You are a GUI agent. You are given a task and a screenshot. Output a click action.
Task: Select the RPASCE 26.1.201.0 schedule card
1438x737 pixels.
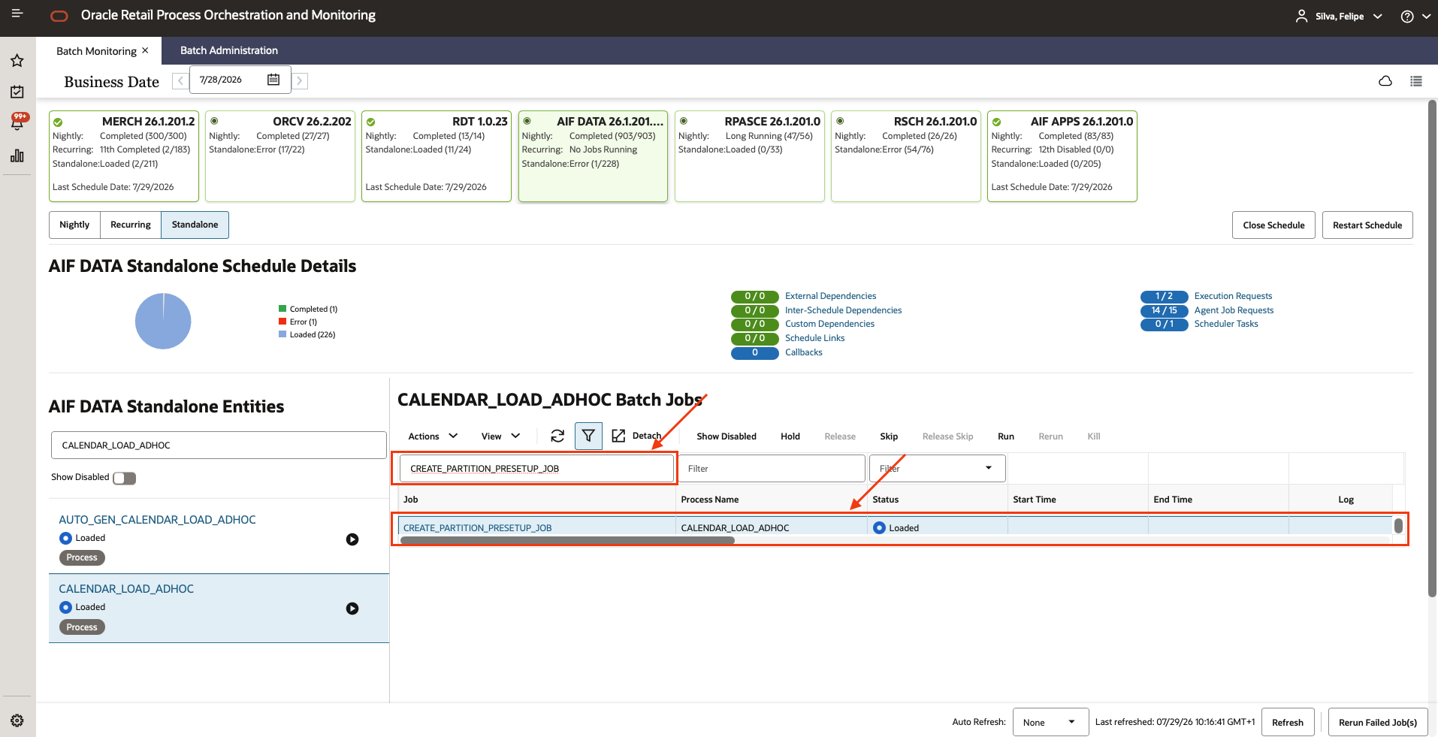[750, 156]
